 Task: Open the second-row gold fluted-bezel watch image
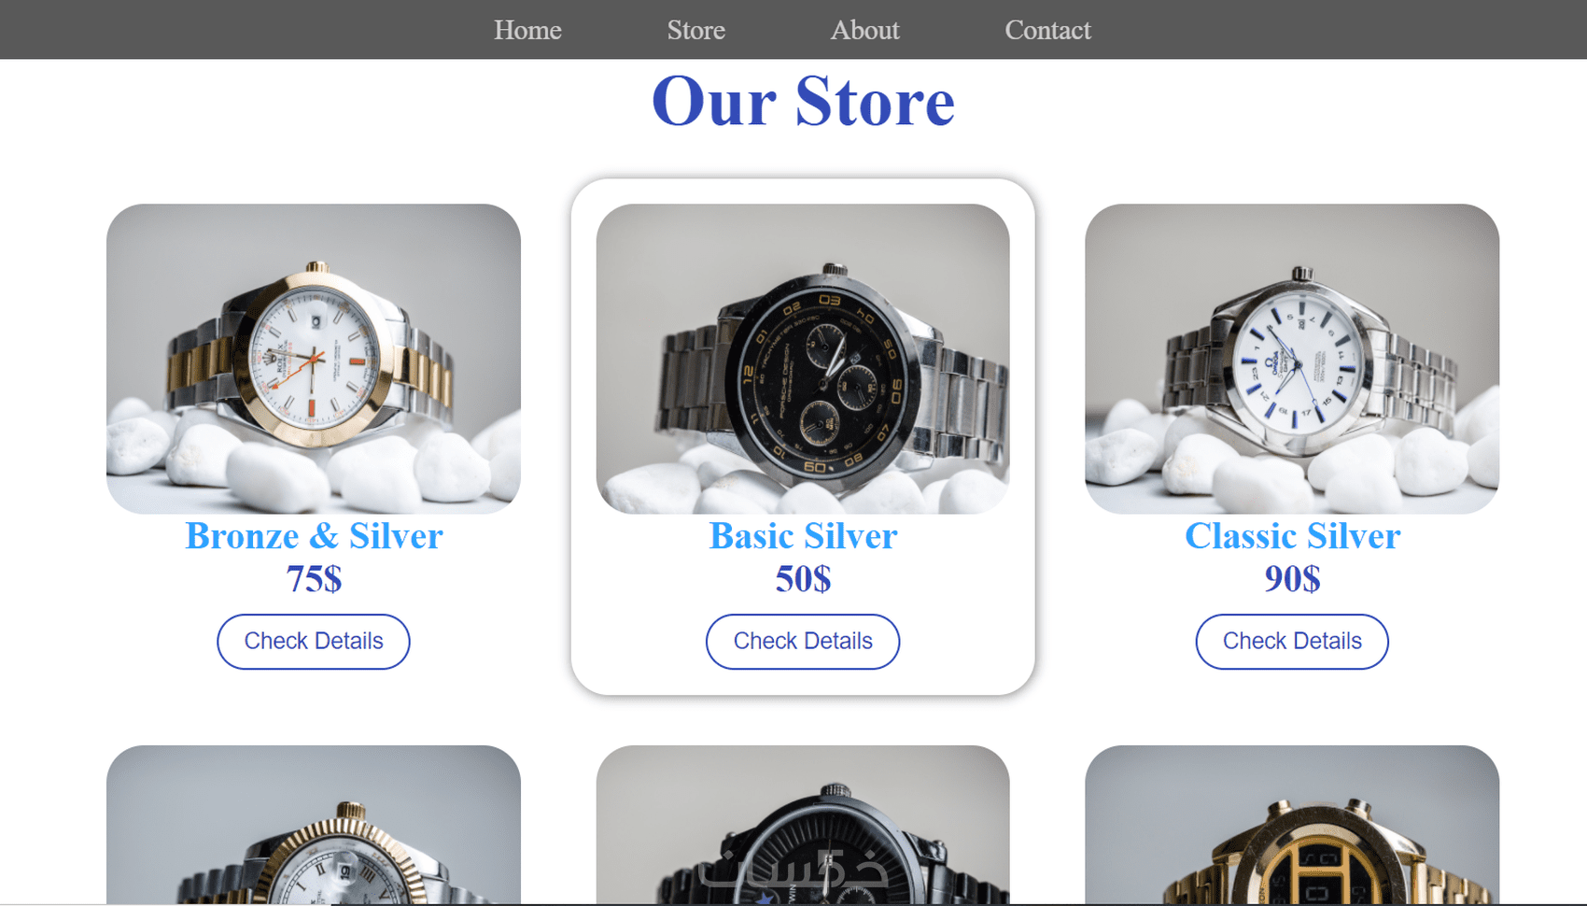click(314, 825)
